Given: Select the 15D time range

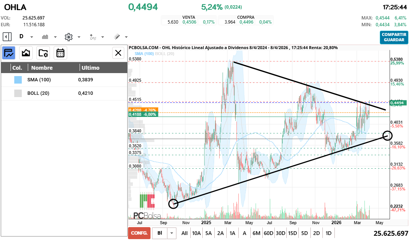Looking at the screenshot, I should pos(292,234).
